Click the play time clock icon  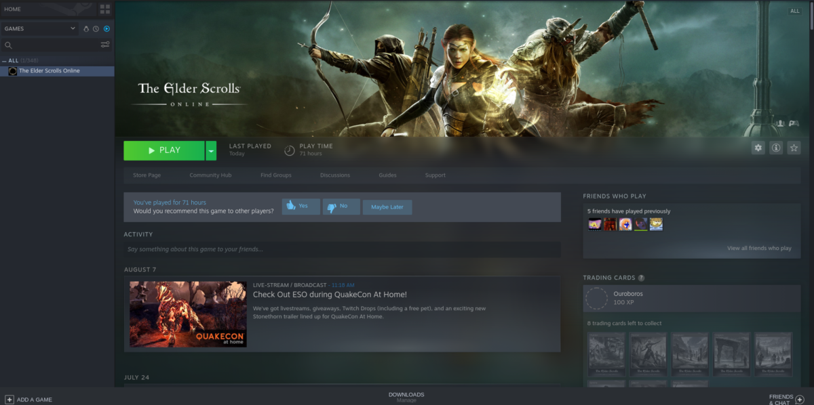(x=290, y=150)
